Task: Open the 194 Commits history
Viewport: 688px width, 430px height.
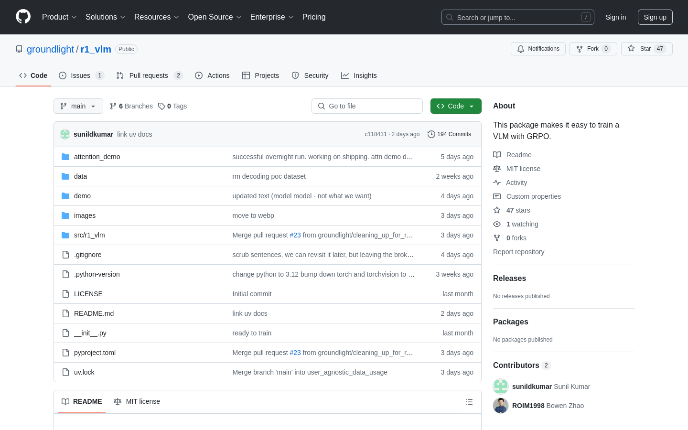Action: click(x=449, y=134)
